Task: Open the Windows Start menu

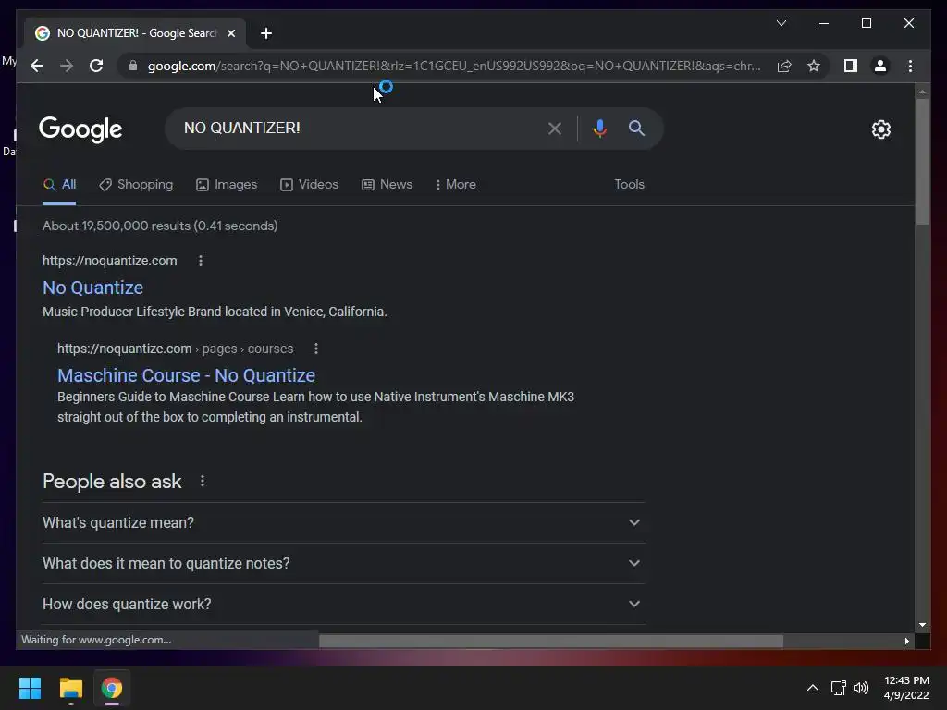Action: coord(30,688)
